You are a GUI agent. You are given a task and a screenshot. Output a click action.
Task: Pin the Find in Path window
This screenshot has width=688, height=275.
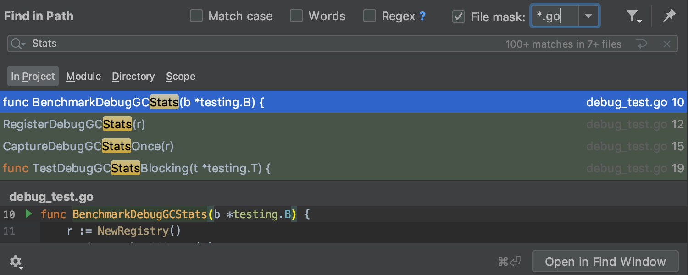coord(669,16)
